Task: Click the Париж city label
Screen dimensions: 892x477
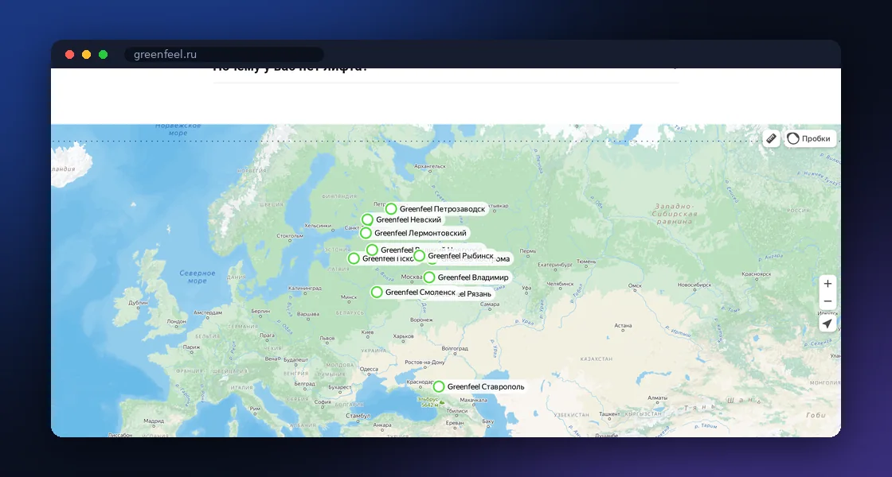Action: (x=191, y=347)
